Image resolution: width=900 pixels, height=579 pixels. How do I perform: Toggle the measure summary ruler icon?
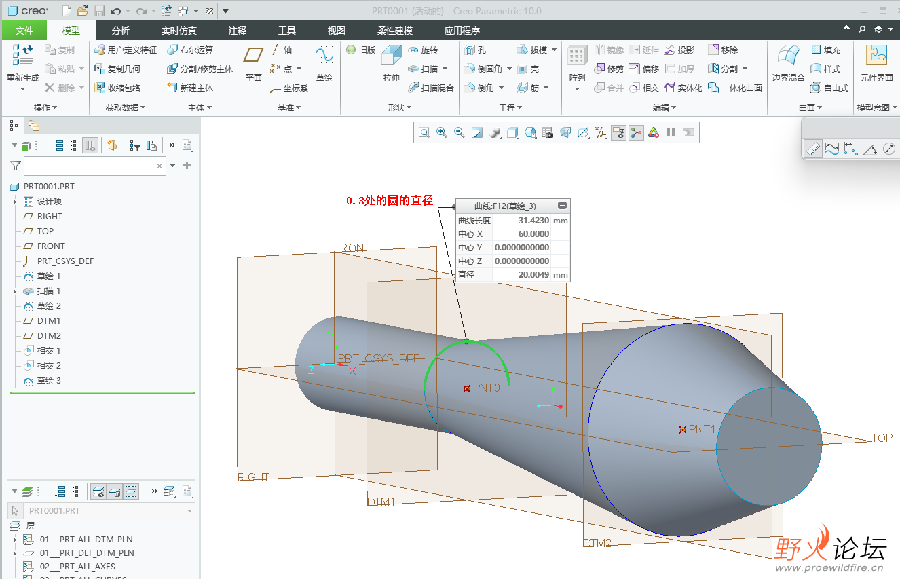coord(812,149)
